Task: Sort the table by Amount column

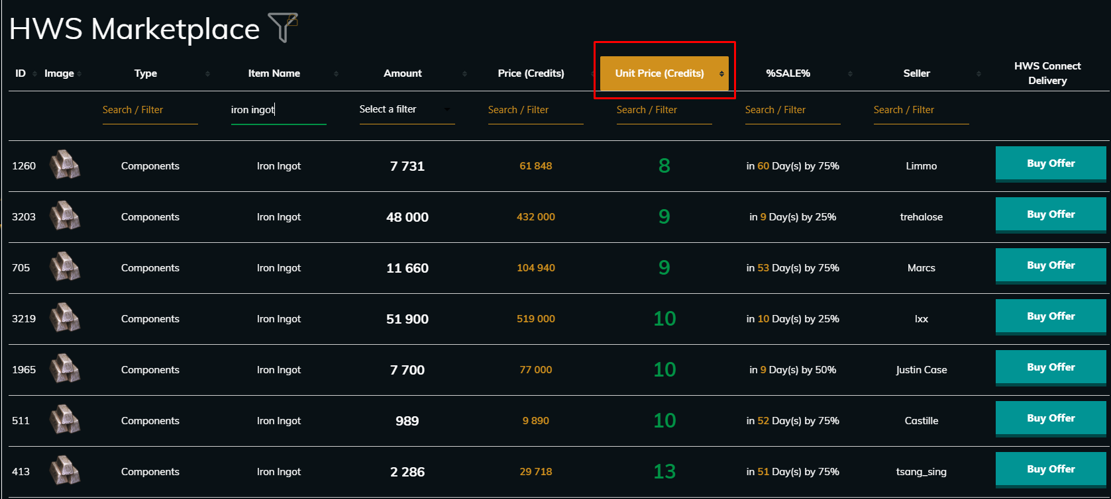Action: point(403,73)
